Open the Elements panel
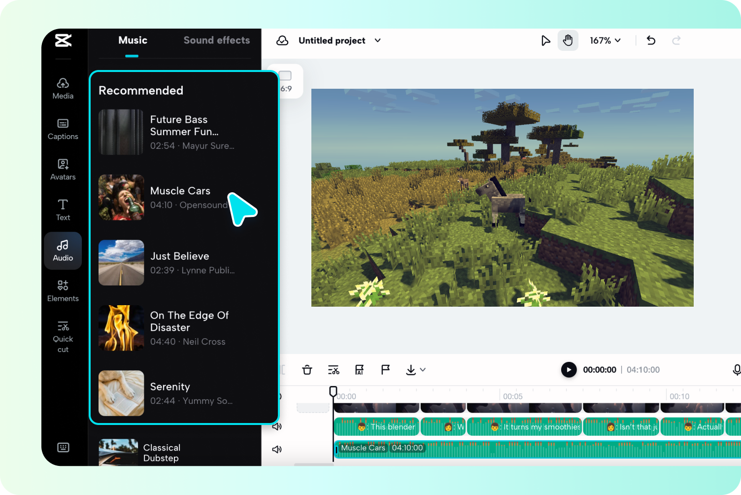 [63, 291]
